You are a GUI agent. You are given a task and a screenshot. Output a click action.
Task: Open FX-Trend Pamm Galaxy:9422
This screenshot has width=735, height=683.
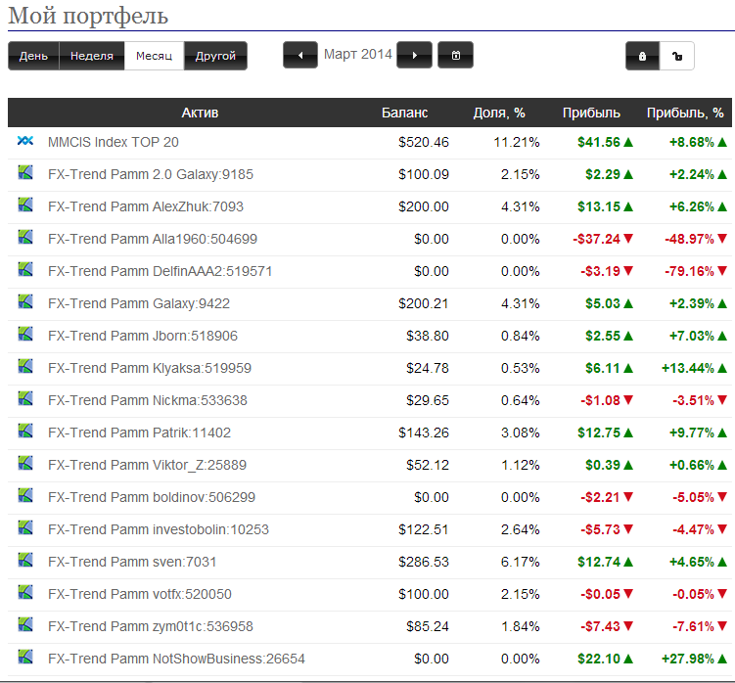[x=139, y=303]
